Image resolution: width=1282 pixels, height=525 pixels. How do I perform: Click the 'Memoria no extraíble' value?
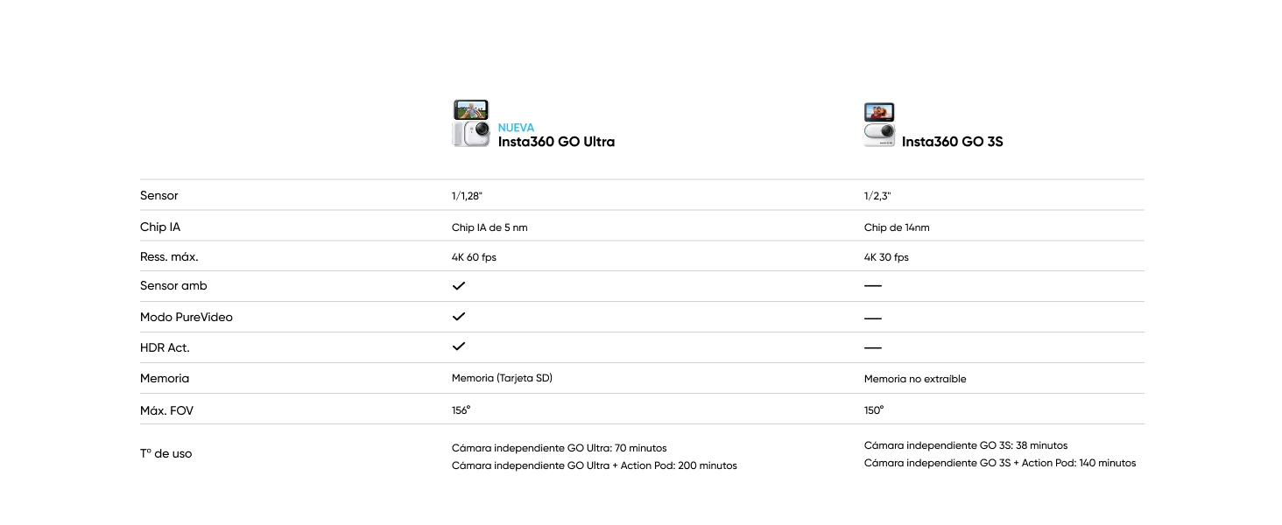pos(915,379)
